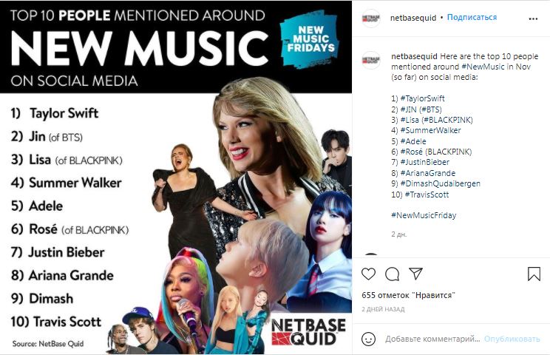Open netbasequid avatar beside the caption
The width and height of the screenshot is (550, 355).
click(371, 61)
